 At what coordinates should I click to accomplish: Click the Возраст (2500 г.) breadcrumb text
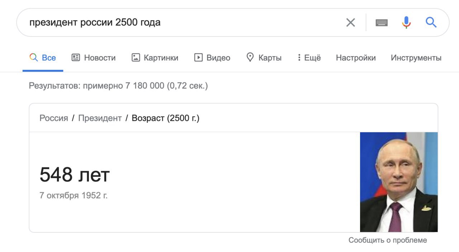click(x=165, y=118)
